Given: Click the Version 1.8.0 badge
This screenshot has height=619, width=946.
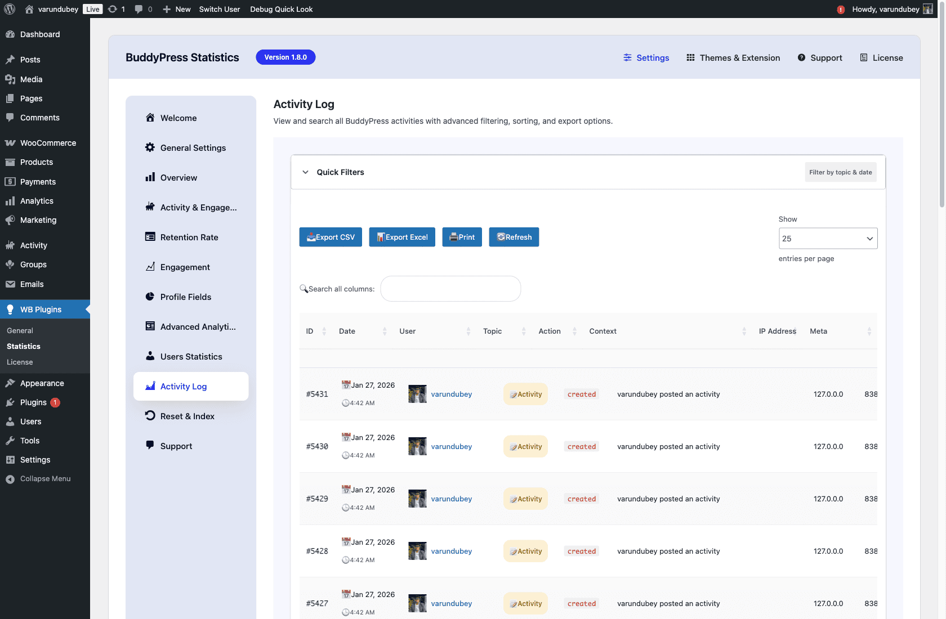Looking at the screenshot, I should point(285,57).
